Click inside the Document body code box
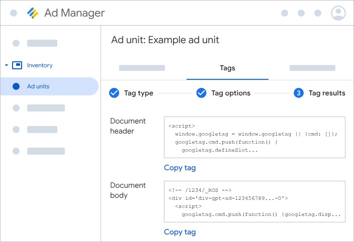The width and height of the screenshot is (354, 242). (x=254, y=202)
